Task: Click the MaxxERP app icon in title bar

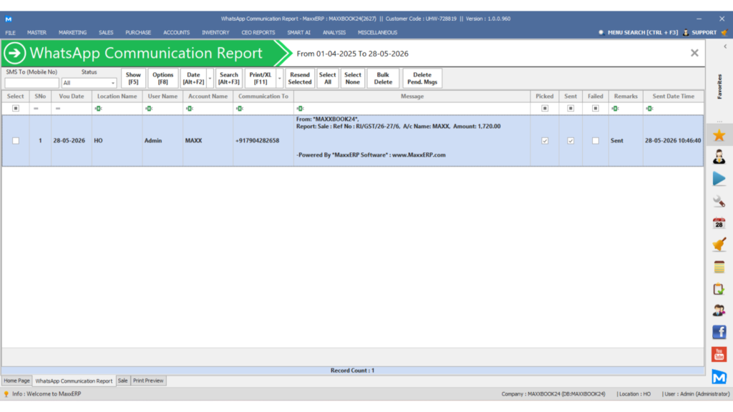Action: 9,19
